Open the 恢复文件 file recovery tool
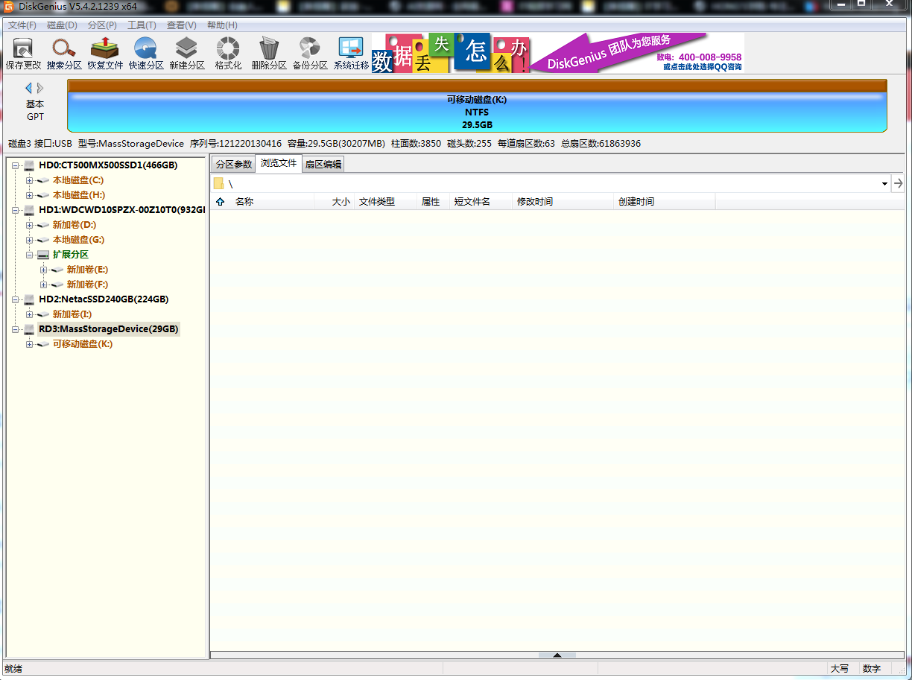 click(x=105, y=54)
